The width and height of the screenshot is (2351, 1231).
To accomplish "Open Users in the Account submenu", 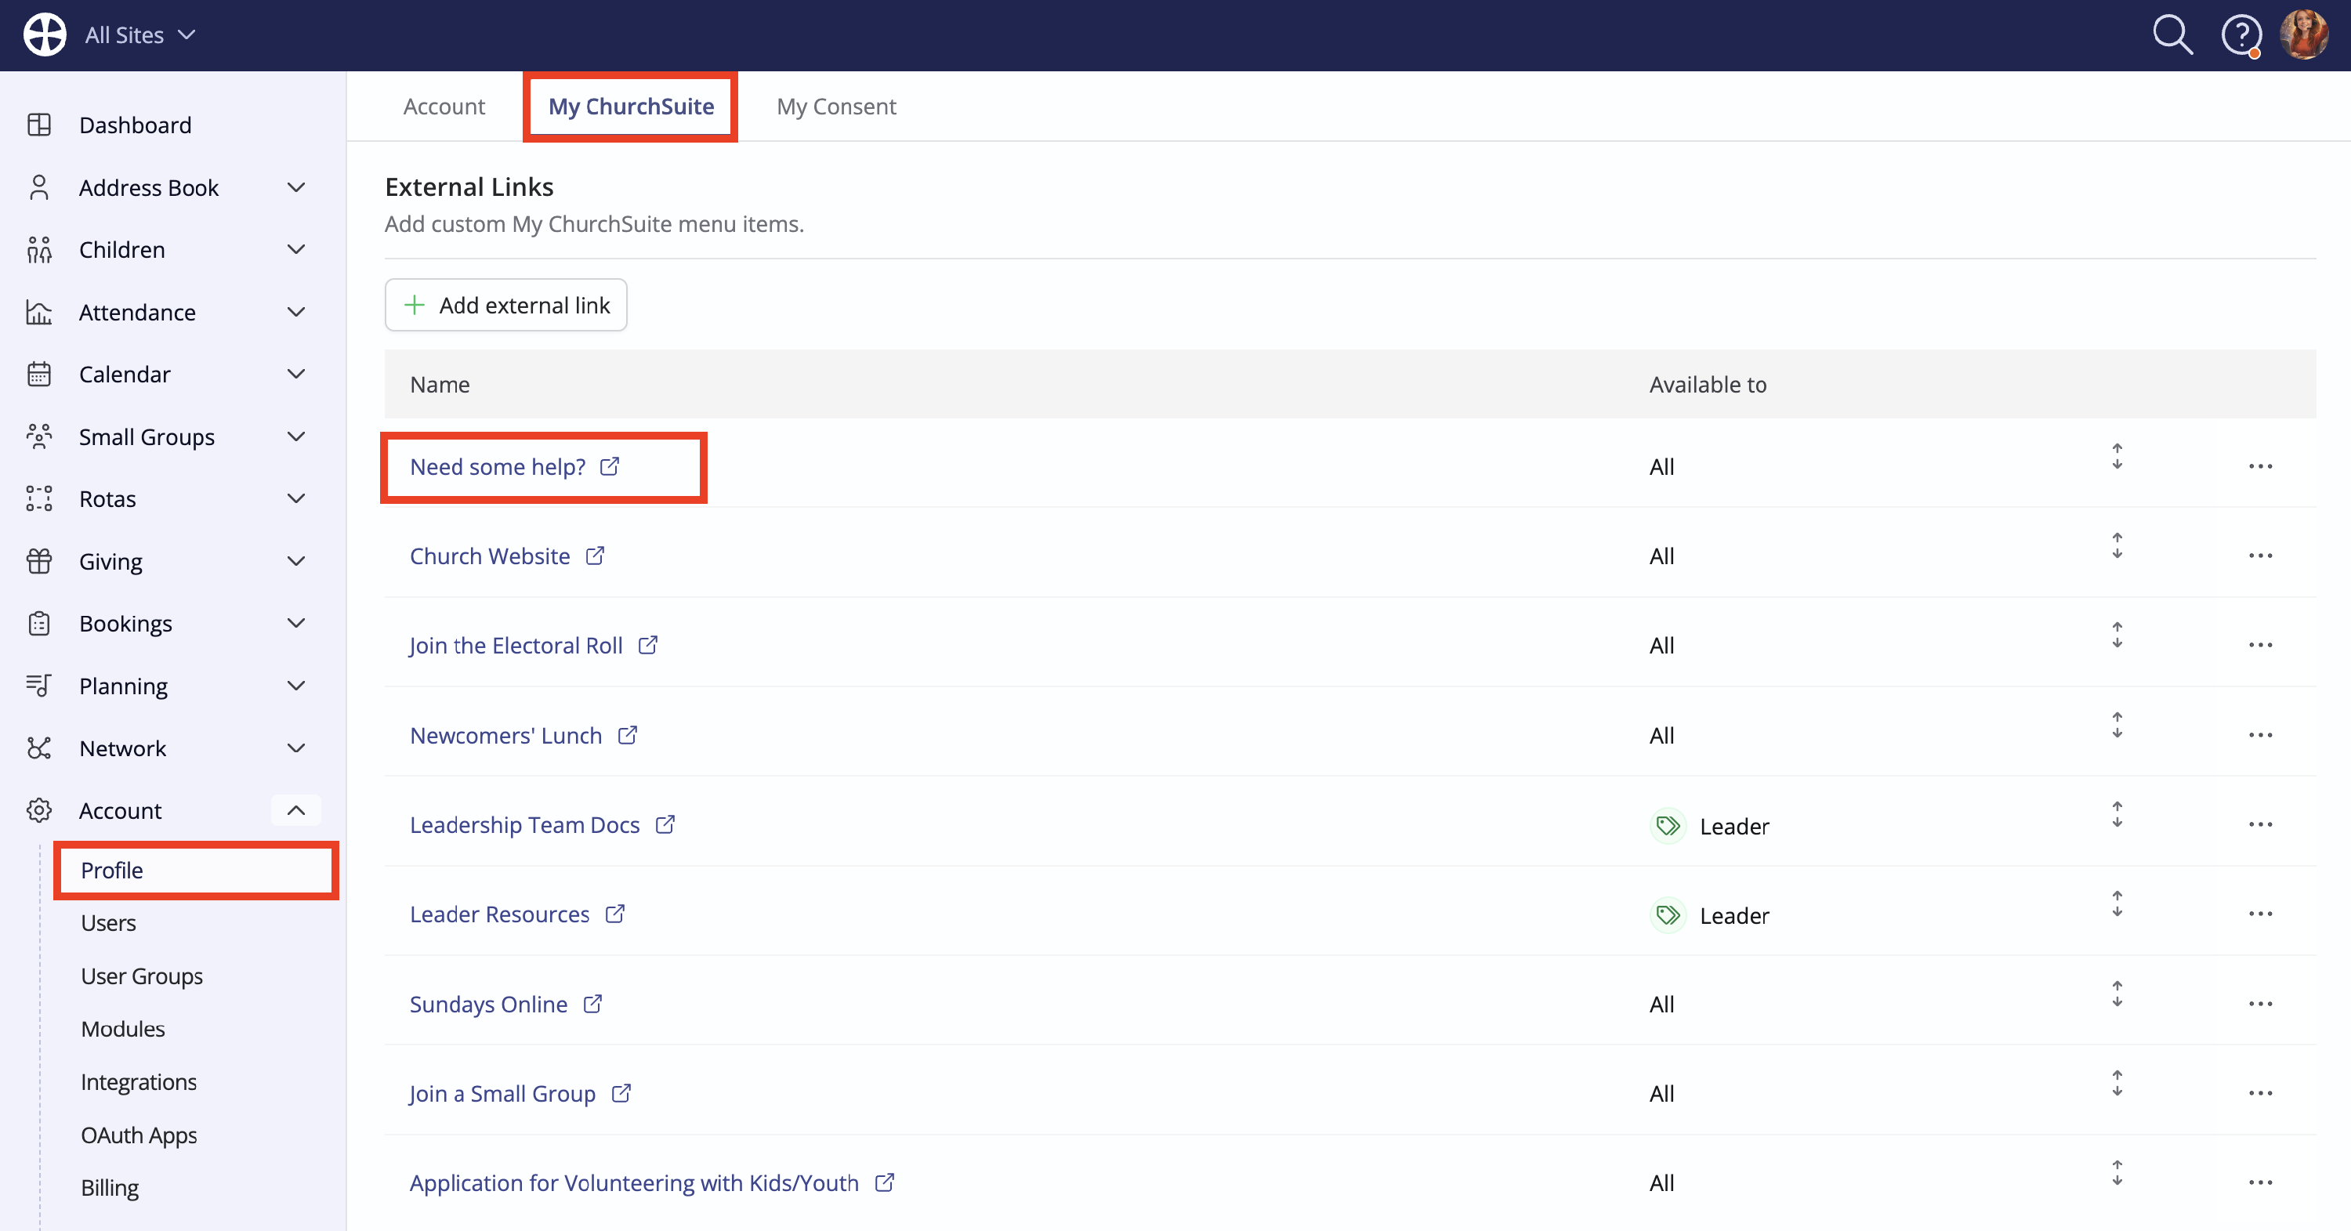I will pos(109,922).
